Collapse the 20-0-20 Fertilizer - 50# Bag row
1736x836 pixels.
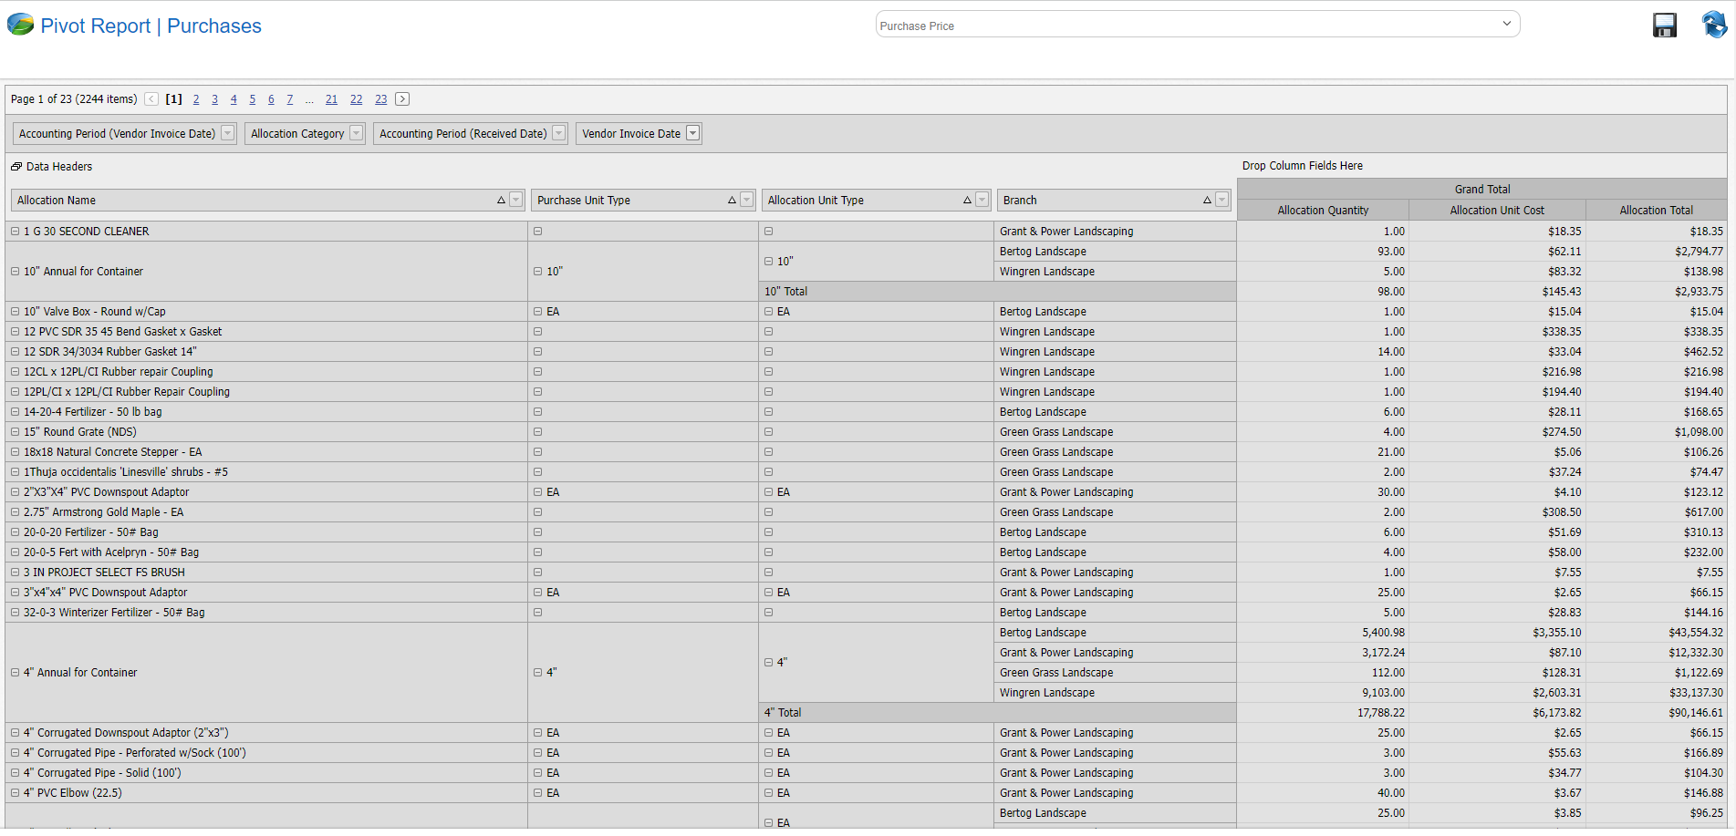[x=15, y=532]
